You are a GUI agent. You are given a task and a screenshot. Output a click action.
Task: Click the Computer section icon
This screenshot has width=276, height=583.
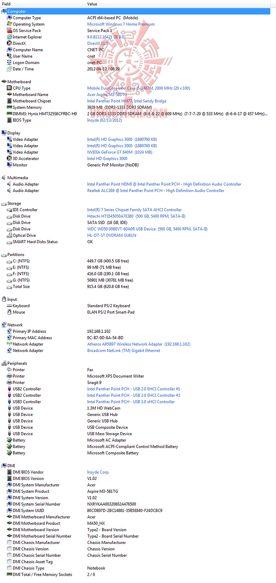[4, 11]
